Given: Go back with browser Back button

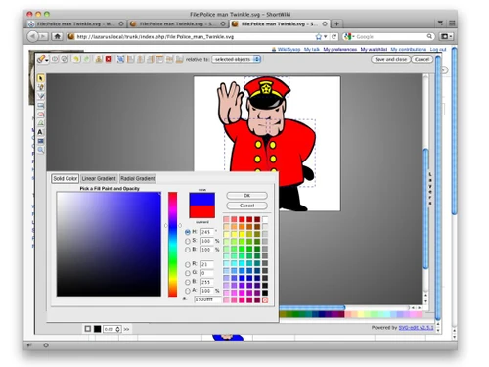Looking at the screenshot, I should pos(32,36).
